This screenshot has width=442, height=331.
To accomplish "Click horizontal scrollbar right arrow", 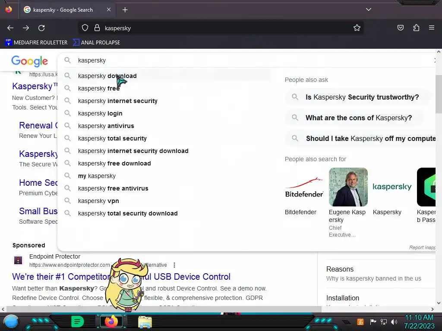I will (433, 309).
